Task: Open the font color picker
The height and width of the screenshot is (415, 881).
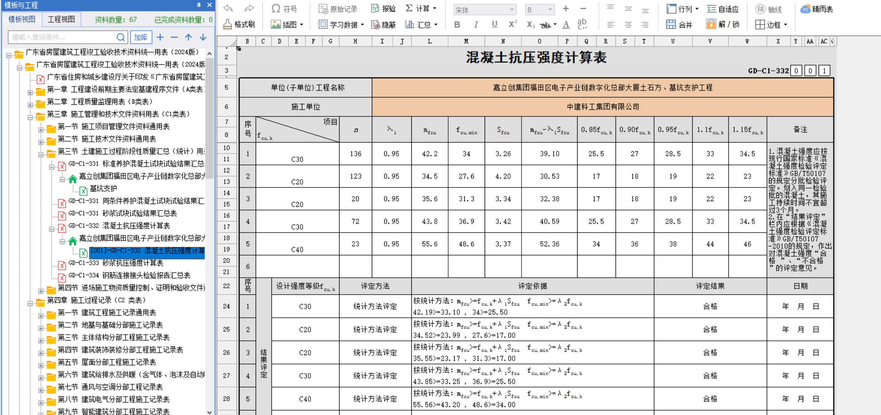Action: tap(565, 24)
